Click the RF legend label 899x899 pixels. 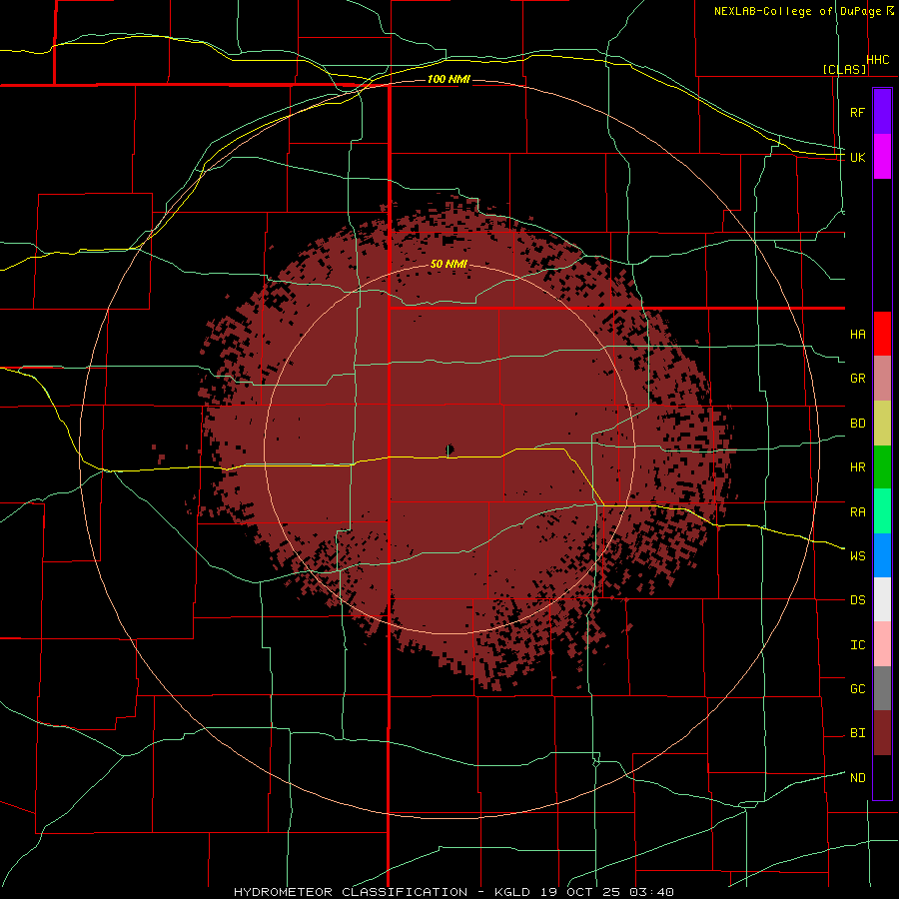coord(857,113)
